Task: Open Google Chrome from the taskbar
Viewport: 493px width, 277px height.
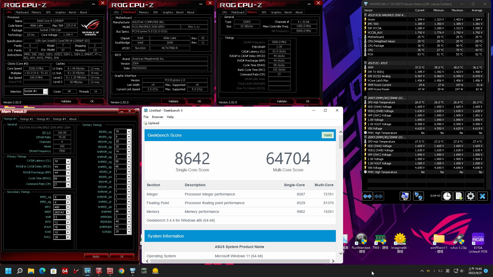Action: click(x=121, y=271)
